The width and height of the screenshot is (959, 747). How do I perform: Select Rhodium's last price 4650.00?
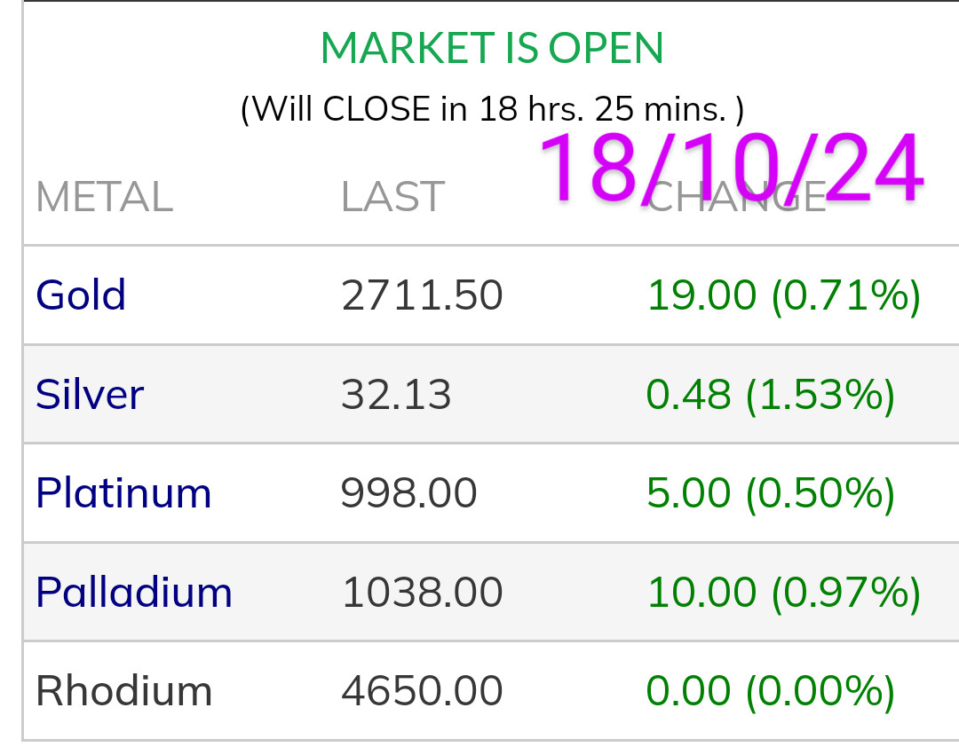[x=422, y=691]
